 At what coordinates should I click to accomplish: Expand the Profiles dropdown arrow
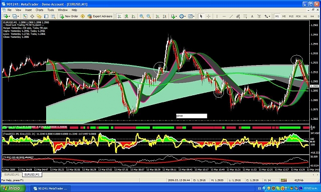point(18,16)
